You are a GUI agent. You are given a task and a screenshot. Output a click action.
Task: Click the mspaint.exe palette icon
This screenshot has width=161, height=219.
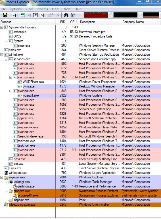click(x=11, y=200)
